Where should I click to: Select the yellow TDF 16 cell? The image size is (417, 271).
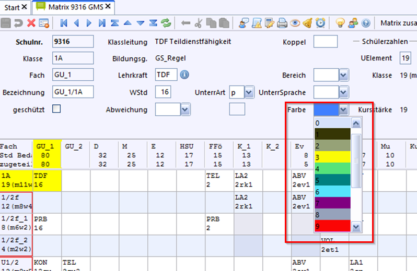coord(47,180)
